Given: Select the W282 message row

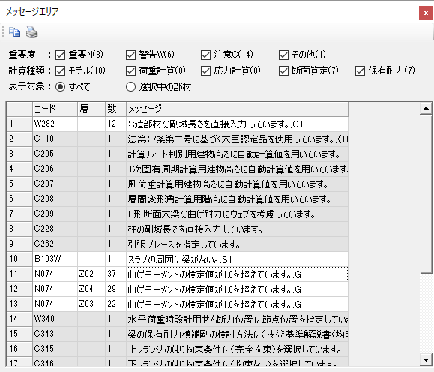Looking at the screenshot, I should (177, 124).
